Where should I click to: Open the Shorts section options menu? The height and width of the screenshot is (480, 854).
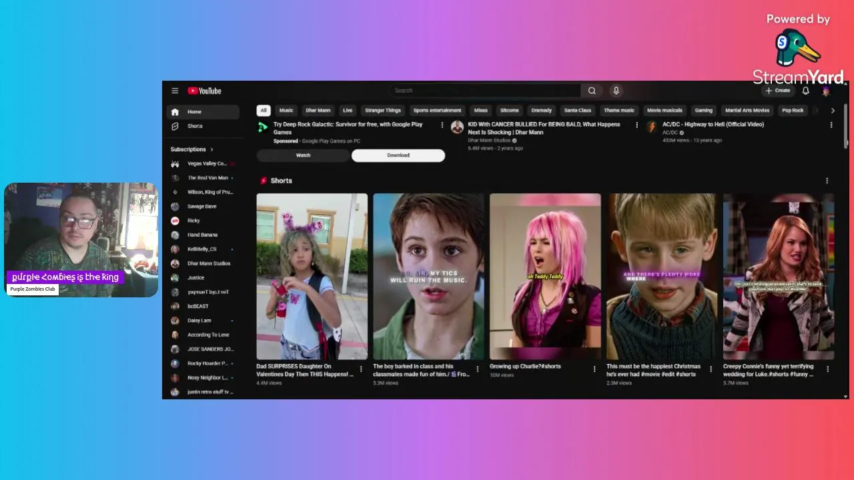click(827, 181)
